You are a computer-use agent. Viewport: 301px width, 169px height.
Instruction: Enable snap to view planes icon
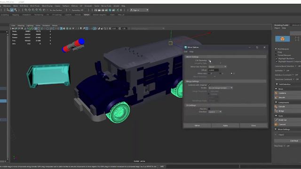(40, 10)
